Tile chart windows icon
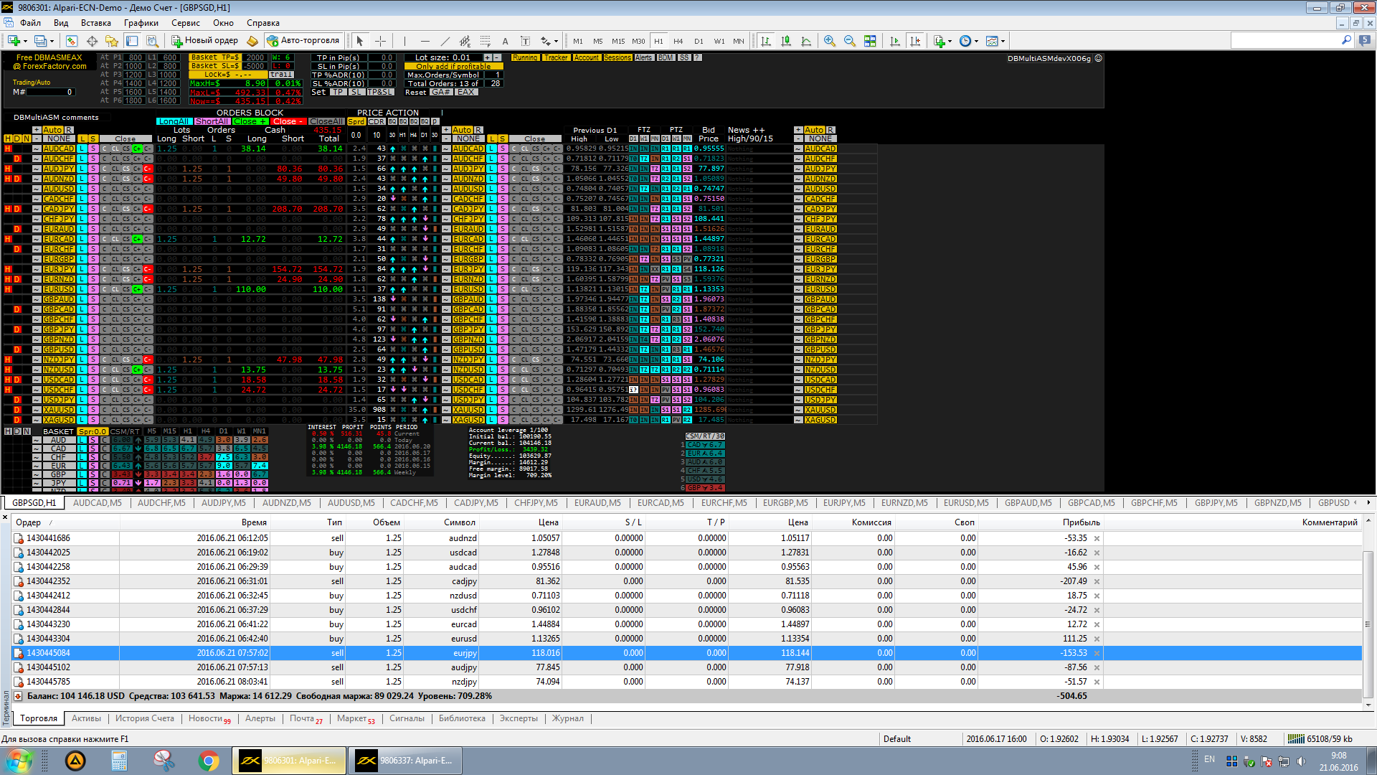The height and width of the screenshot is (775, 1377). pos(870,41)
